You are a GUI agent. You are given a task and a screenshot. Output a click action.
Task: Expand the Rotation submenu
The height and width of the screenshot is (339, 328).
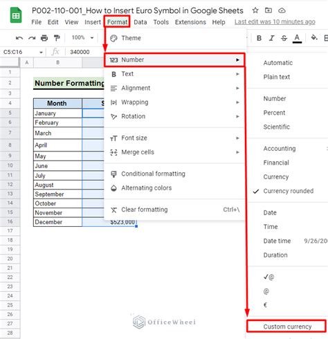click(x=174, y=116)
